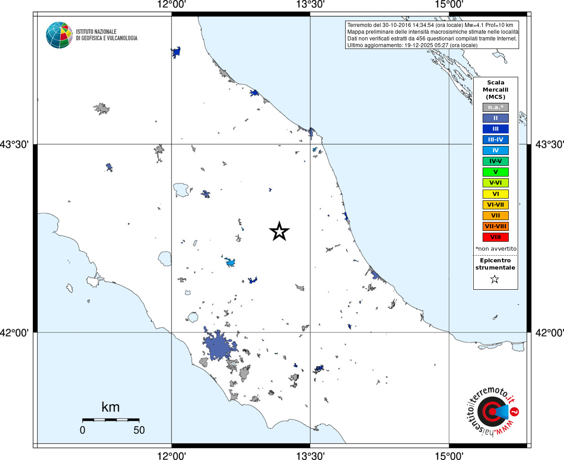The width and height of the screenshot is (564, 460).
Task: Click the '50' scale bar value
Action: pyautogui.click(x=139, y=430)
